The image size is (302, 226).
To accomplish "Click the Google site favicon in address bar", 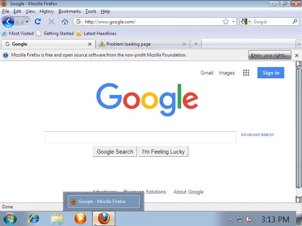I will pyautogui.click(x=79, y=21).
